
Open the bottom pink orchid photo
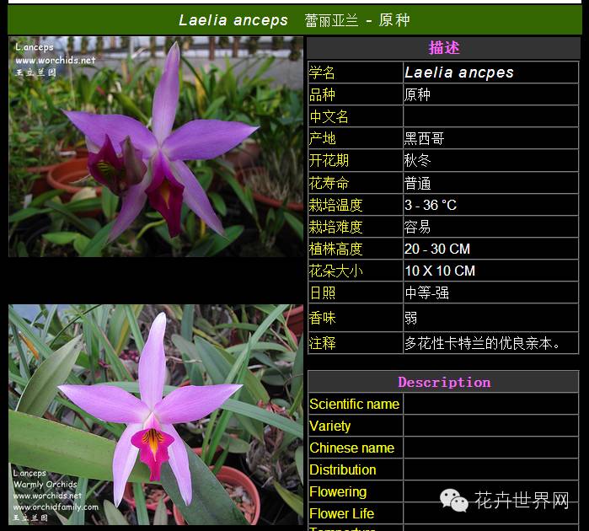click(156, 415)
